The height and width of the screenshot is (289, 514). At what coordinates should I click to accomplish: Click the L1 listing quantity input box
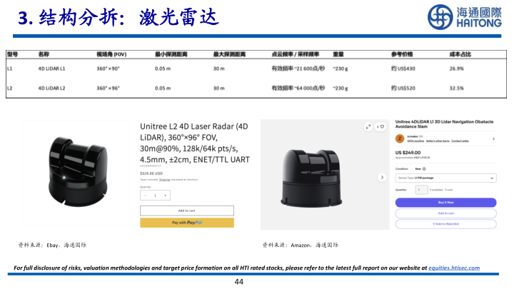click(422, 190)
